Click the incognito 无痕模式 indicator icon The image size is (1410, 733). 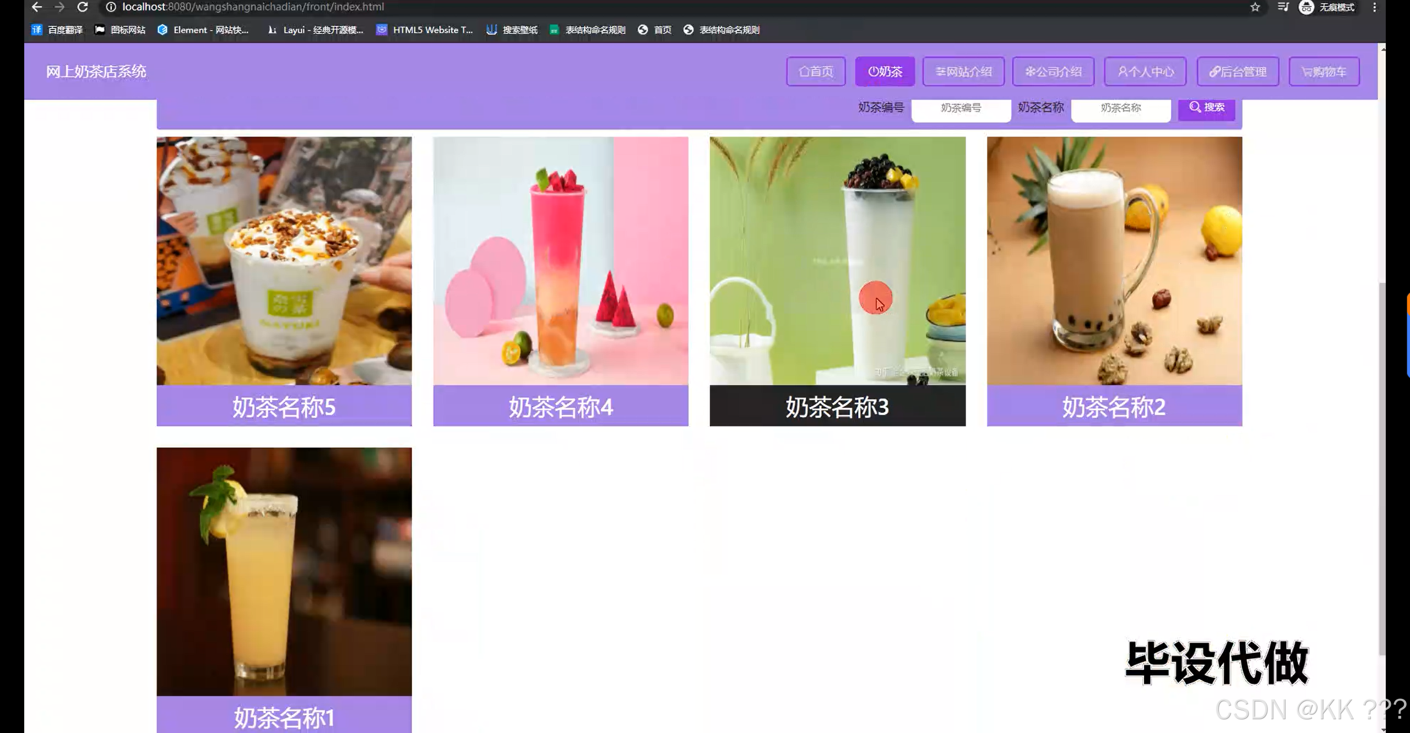pyautogui.click(x=1307, y=7)
